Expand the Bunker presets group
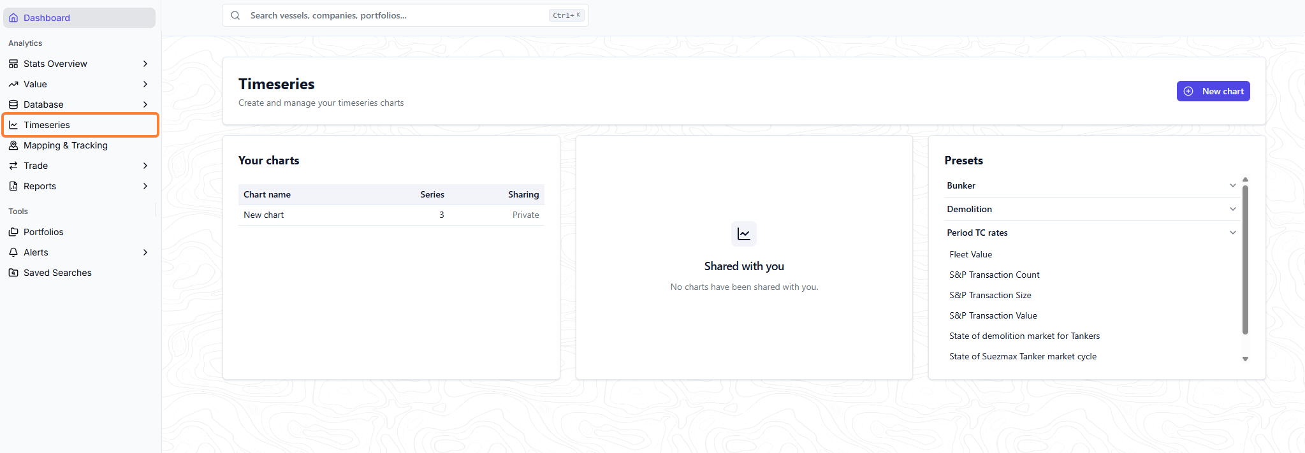 click(1092, 185)
